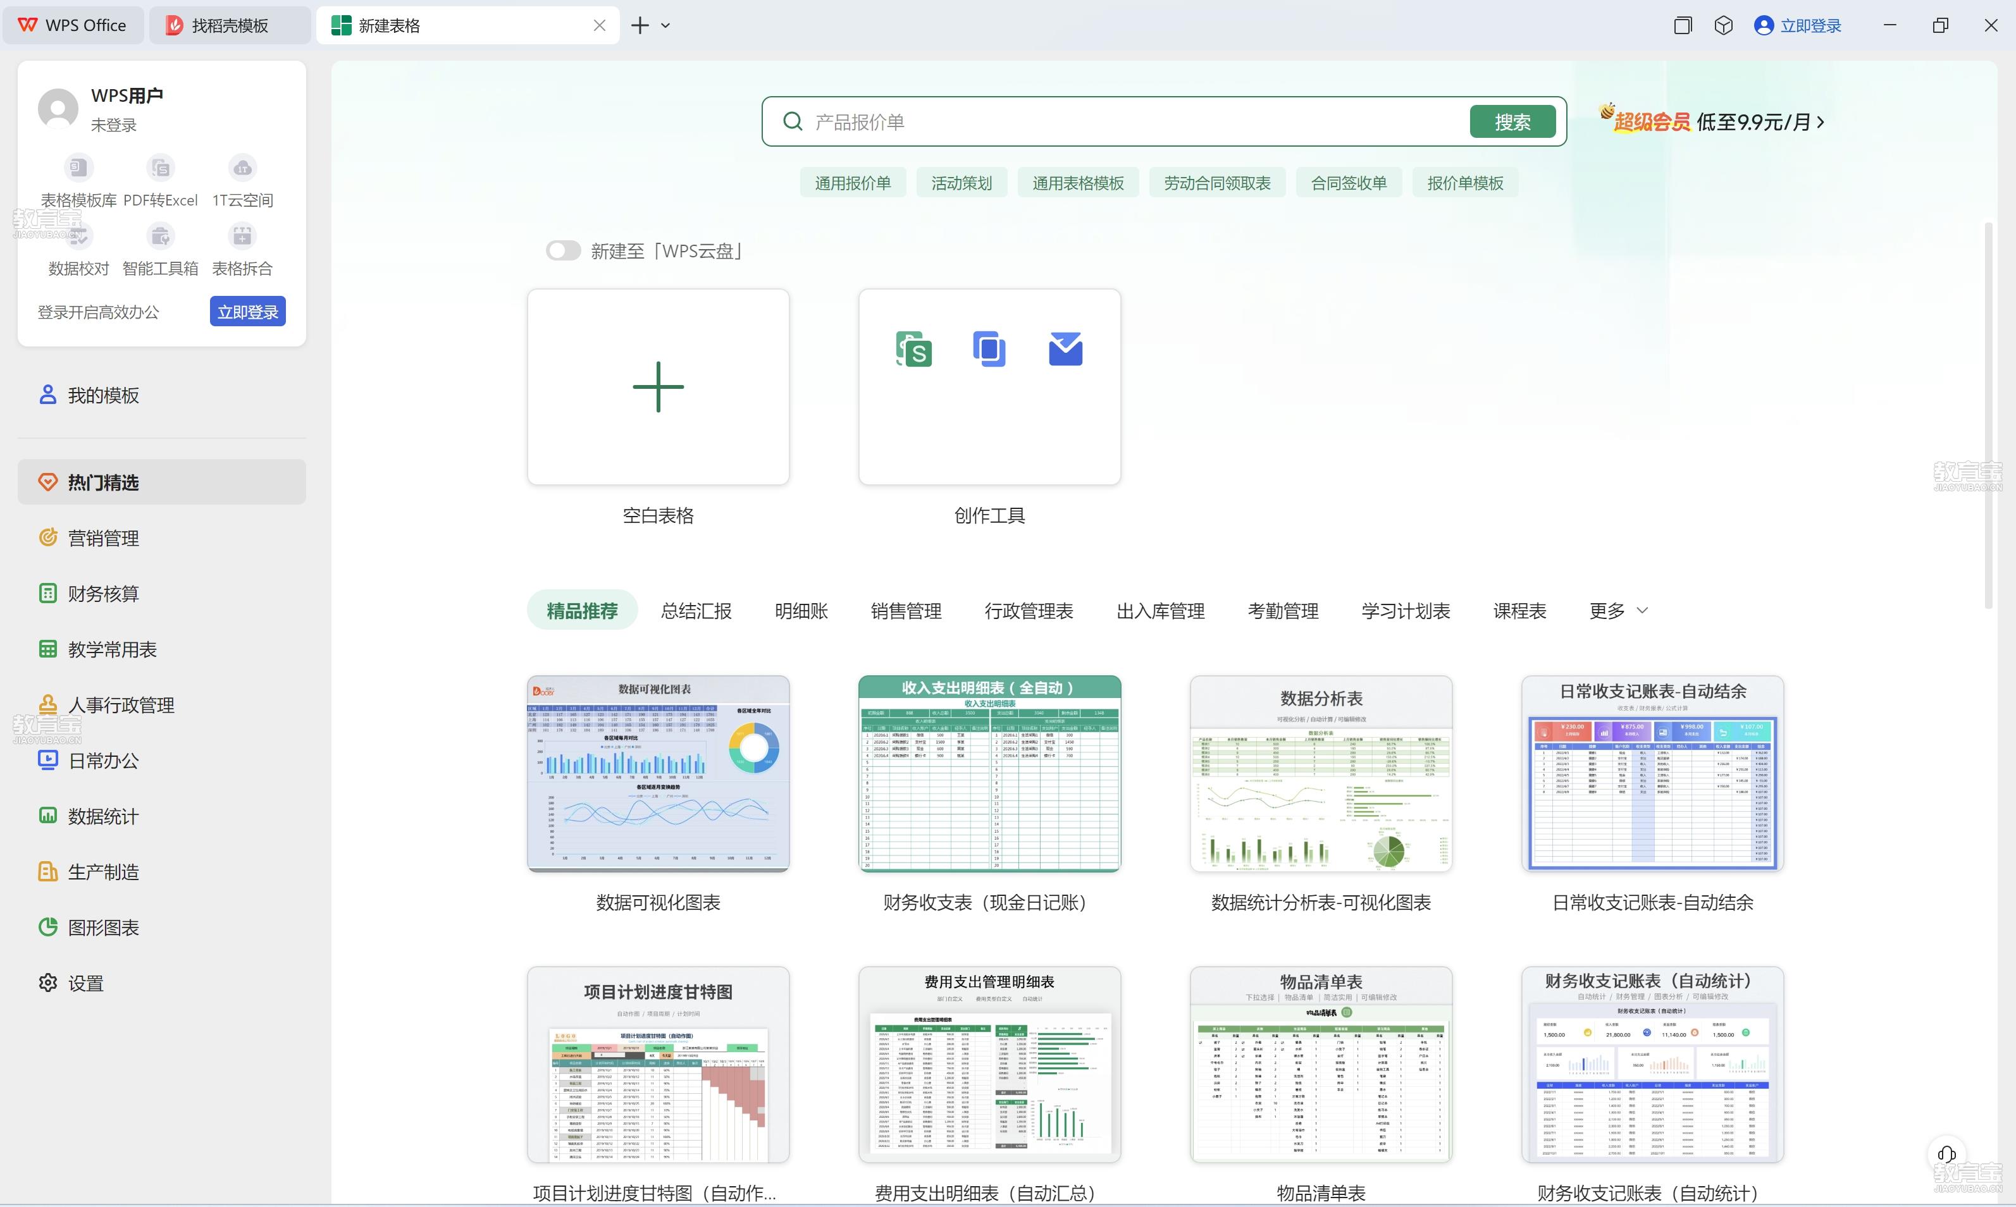Click the customer service headset icon
The height and width of the screenshot is (1207, 2016).
click(x=1947, y=1154)
